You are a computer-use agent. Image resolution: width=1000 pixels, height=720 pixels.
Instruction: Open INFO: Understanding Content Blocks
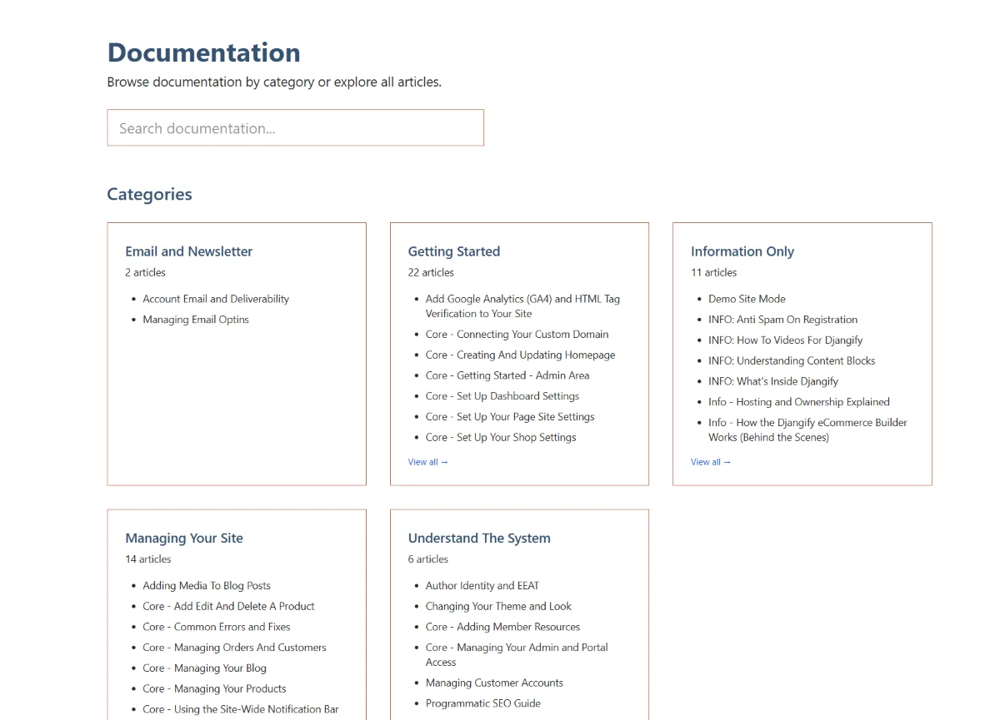click(x=792, y=360)
